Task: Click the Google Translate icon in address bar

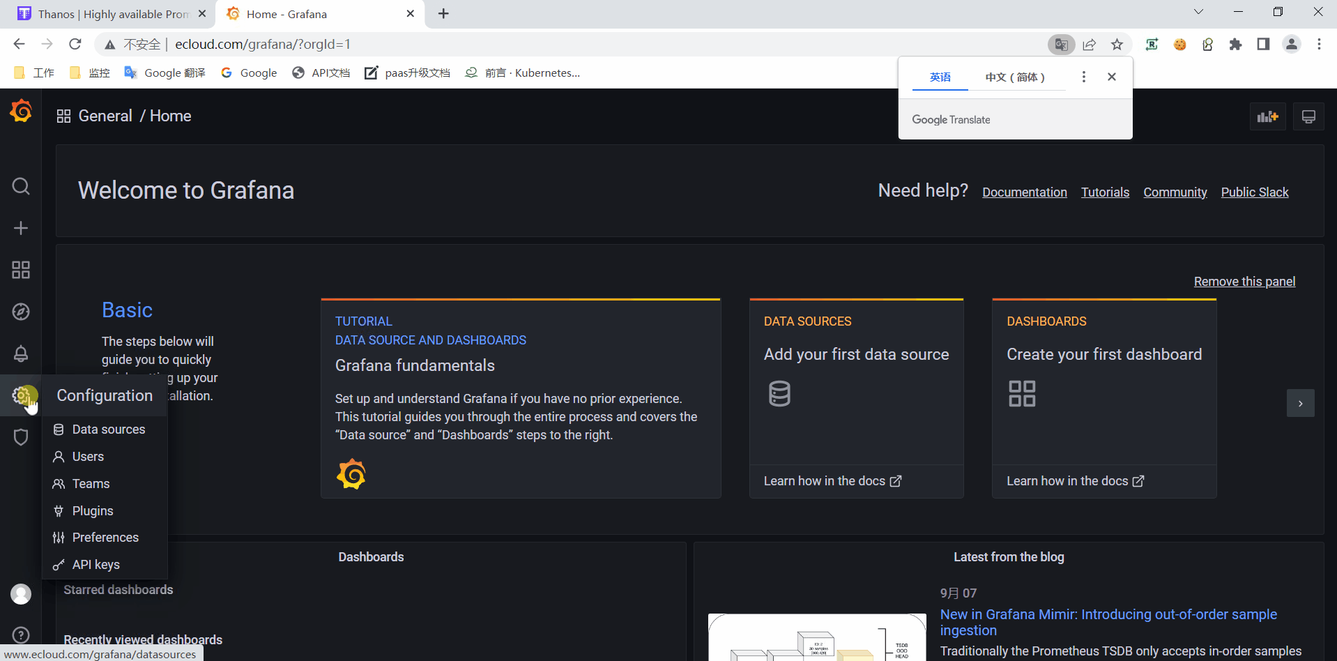Action: (x=1061, y=45)
